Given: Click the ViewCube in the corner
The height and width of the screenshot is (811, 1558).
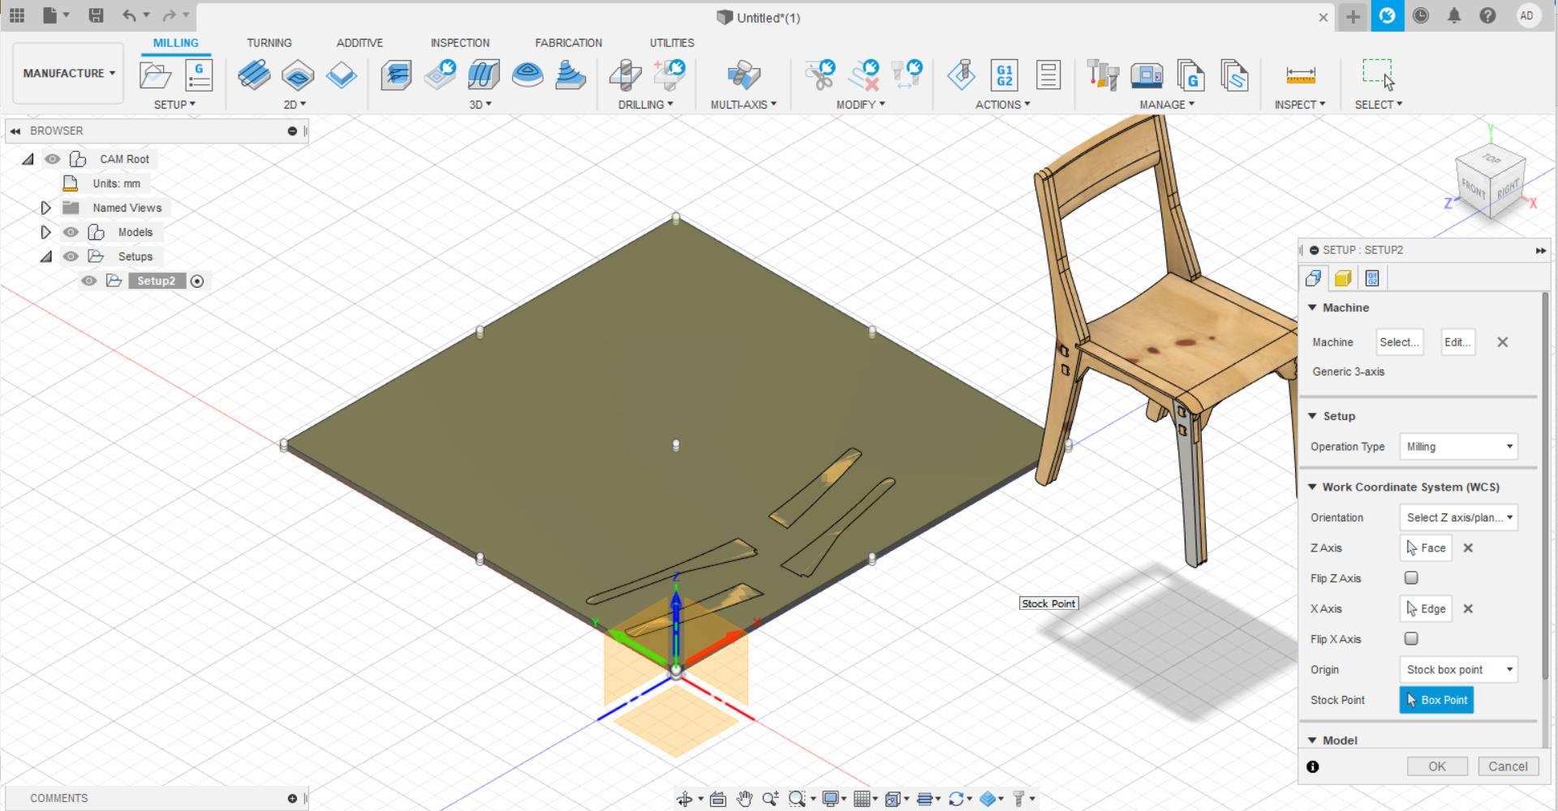Looking at the screenshot, I should pos(1490,180).
